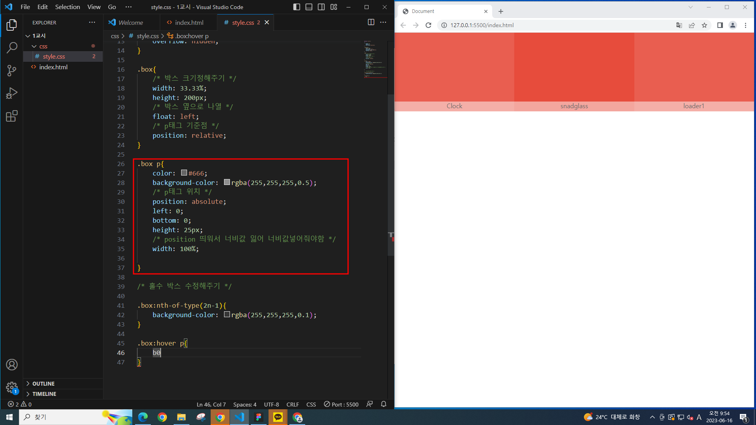Expand the TIMELINE section

click(44, 394)
